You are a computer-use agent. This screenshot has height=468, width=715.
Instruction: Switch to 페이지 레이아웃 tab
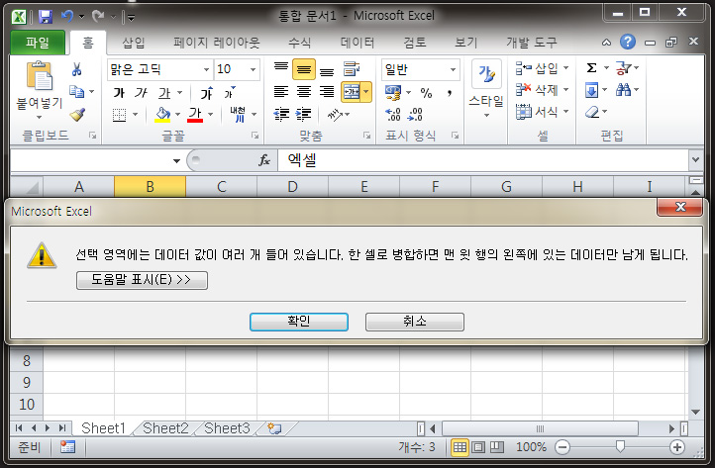tap(217, 43)
